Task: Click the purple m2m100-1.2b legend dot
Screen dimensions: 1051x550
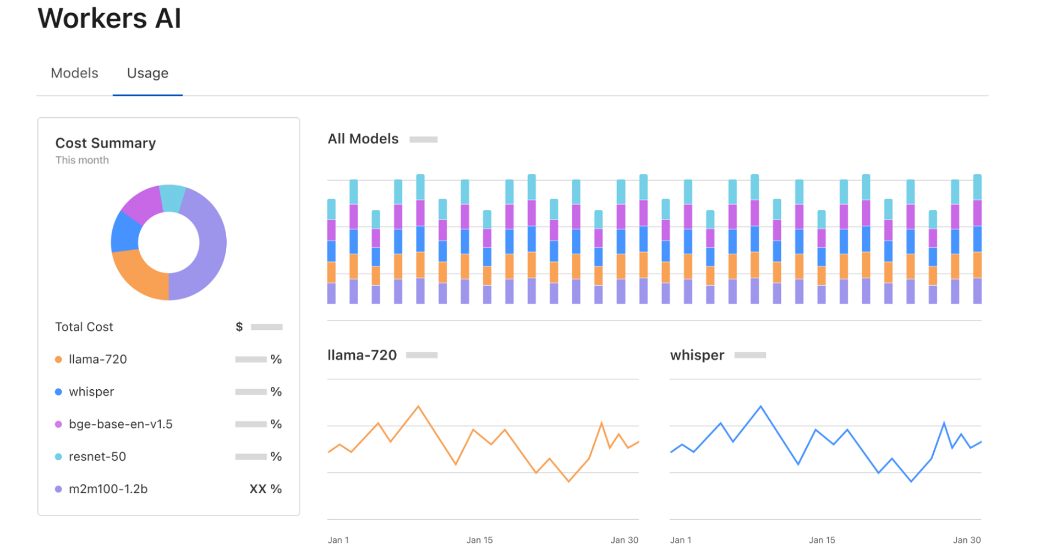Action: click(x=58, y=489)
